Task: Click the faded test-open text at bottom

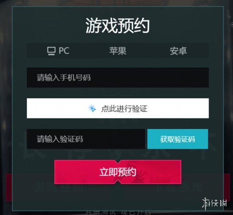Action: pos(118,213)
